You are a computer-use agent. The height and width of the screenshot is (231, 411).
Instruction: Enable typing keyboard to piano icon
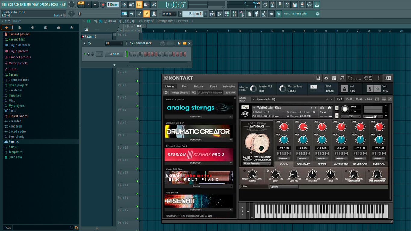pos(124,14)
